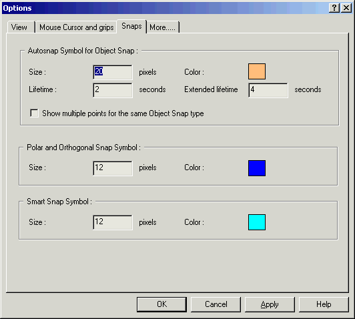The image size is (355, 319).
Task: Click the Extended lifetime input field
Action: point(268,90)
